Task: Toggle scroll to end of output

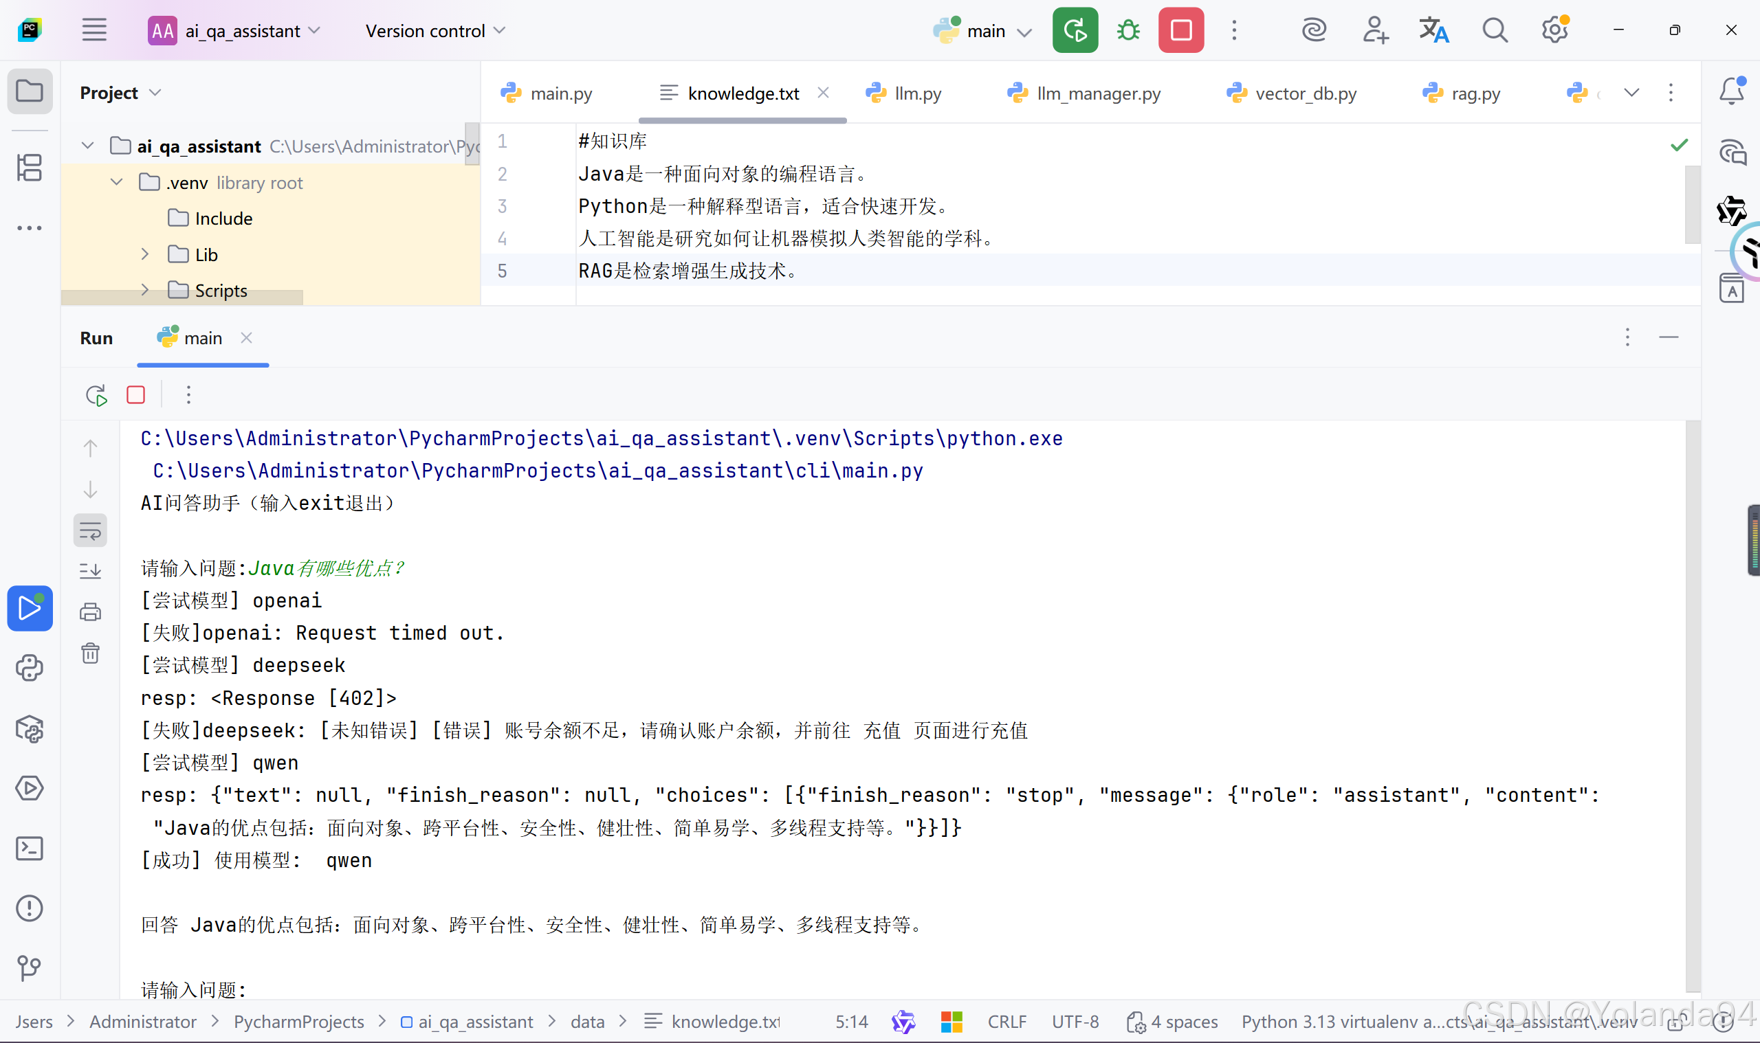Action: [90, 571]
